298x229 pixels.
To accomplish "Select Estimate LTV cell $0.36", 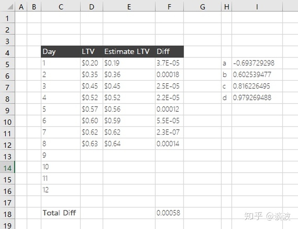I will [x=129, y=75].
